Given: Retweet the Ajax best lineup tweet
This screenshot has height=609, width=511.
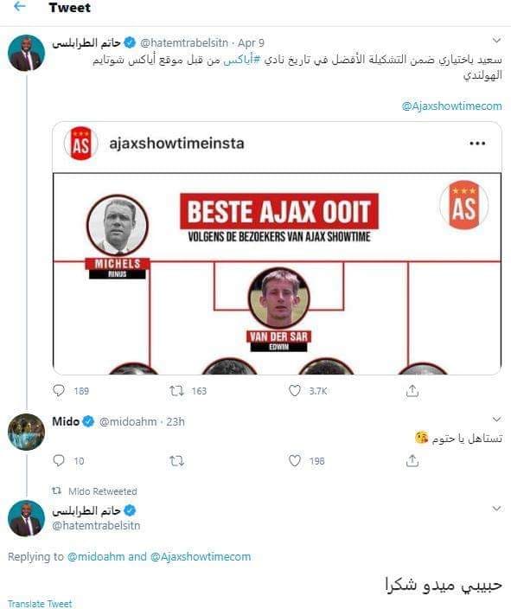Looking at the screenshot, I should (176, 390).
